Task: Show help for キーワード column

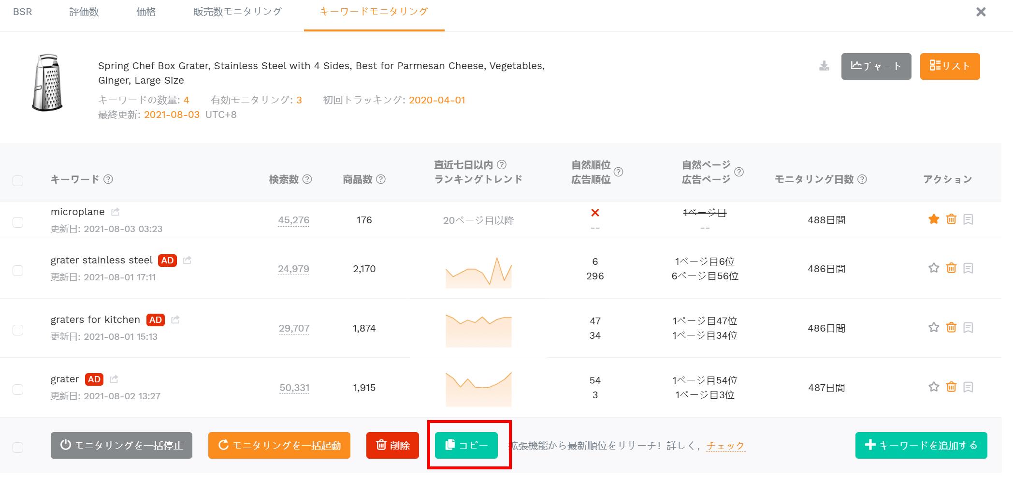Action: 108,179
